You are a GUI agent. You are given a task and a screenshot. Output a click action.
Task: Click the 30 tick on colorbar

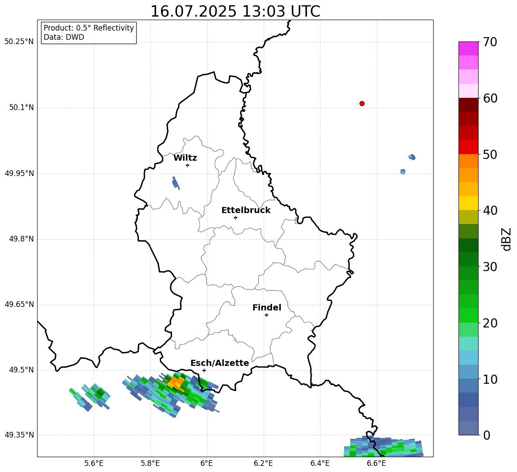[x=490, y=267]
